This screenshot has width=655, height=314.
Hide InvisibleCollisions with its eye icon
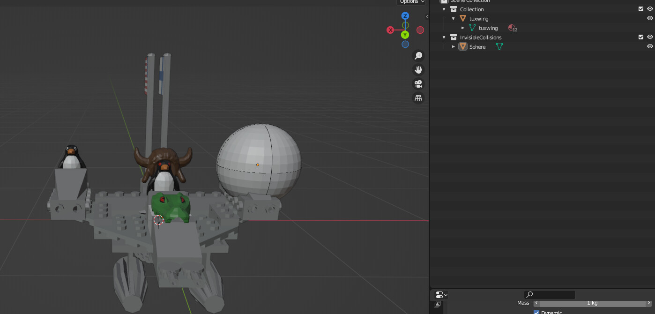pyautogui.click(x=650, y=37)
